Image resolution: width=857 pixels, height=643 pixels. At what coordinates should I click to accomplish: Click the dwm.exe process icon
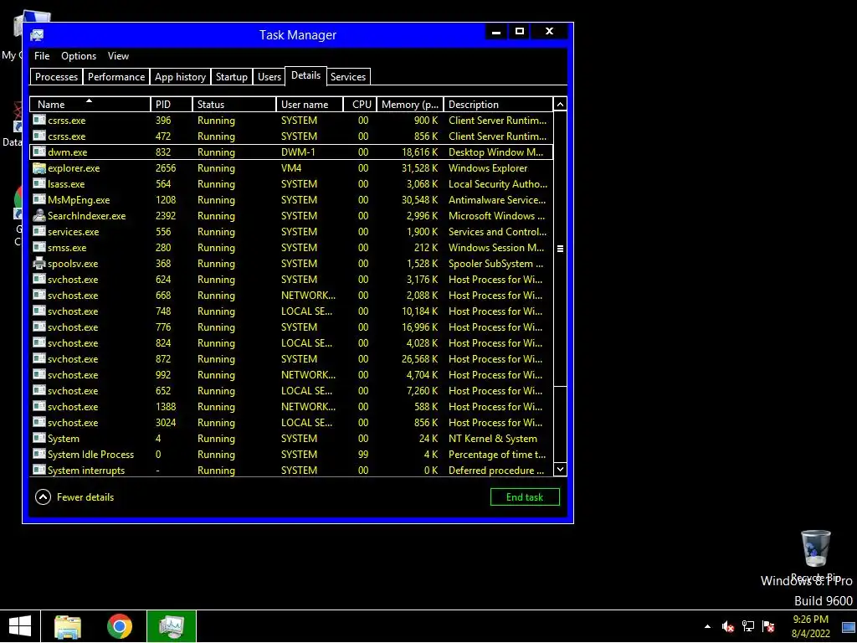[x=38, y=152]
